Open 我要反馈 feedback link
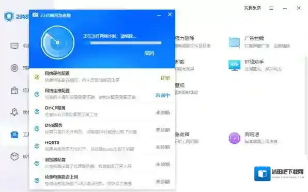 click(252, 8)
